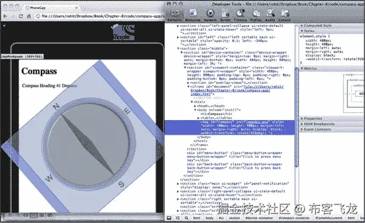
Task: Close the PhoneGap browser tab
Action: [x=77, y=8]
